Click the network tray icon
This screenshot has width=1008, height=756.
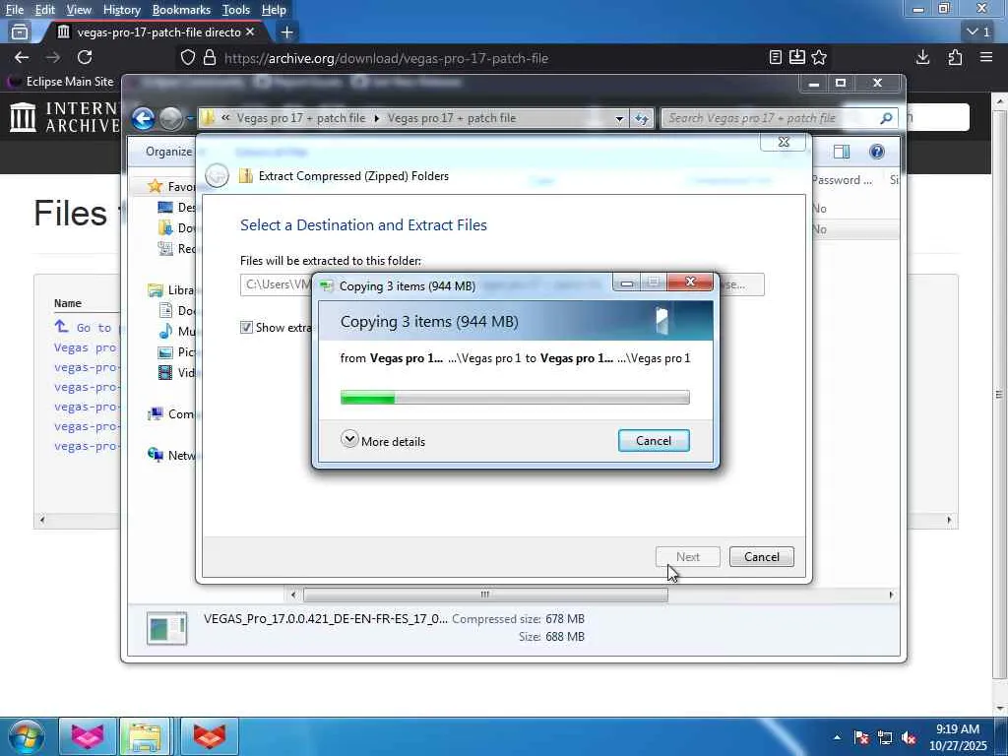[885, 738]
